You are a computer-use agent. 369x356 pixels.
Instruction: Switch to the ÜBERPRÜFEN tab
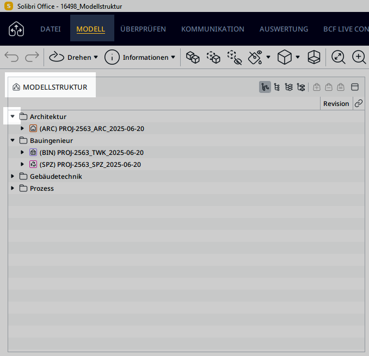click(x=143, y=29)
